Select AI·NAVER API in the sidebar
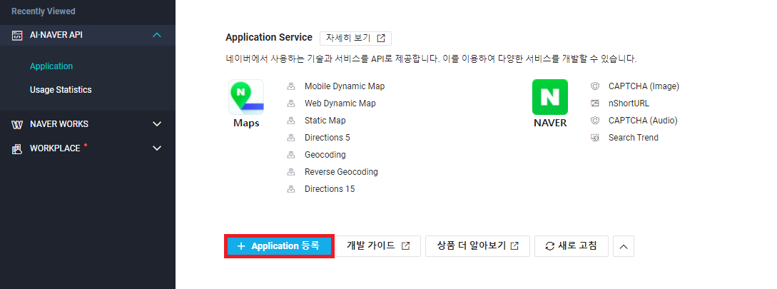 [88, 35]
